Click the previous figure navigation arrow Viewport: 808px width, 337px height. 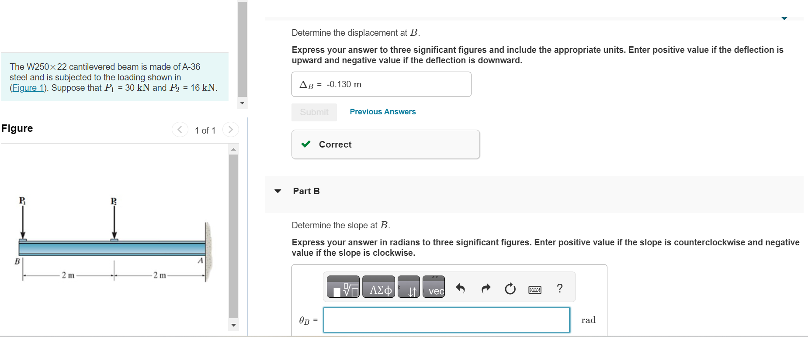180,129
